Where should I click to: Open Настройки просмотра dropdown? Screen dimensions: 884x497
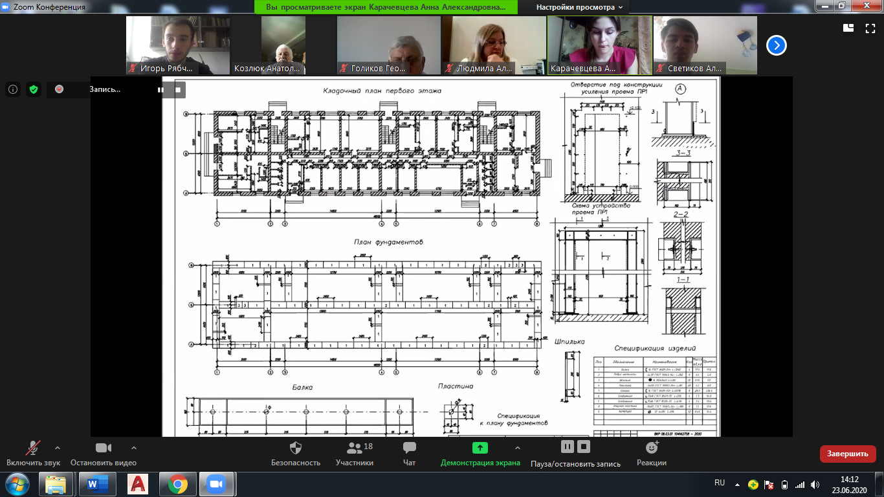579,7
